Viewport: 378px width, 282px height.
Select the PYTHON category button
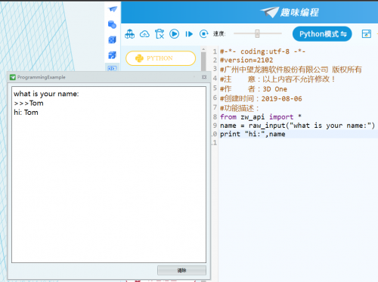[160, 58]
